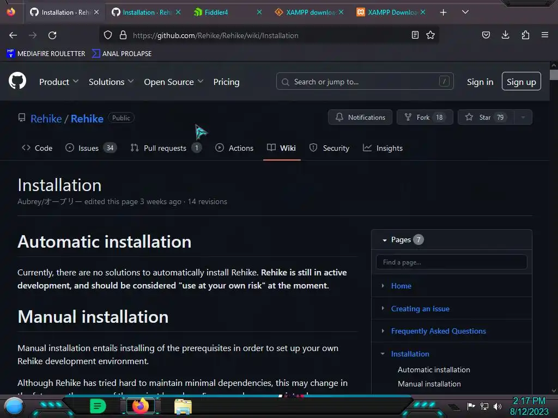Open a new browser tab with plus icon
This screenshot has width=558, height=418.
pyautogui.click(x=443, y=13)
